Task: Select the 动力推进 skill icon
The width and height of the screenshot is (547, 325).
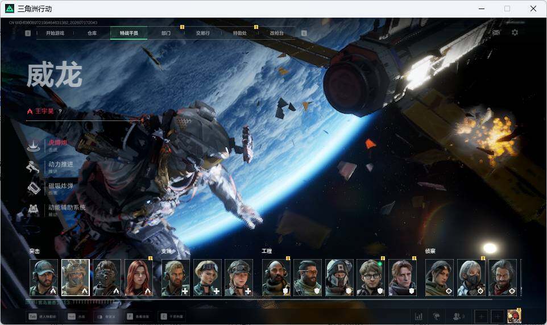Action: click(x=34, y=167)
